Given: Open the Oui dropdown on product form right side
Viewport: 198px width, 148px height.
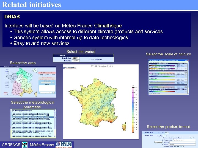Looking at the screenshot, I should coord(192,138).
